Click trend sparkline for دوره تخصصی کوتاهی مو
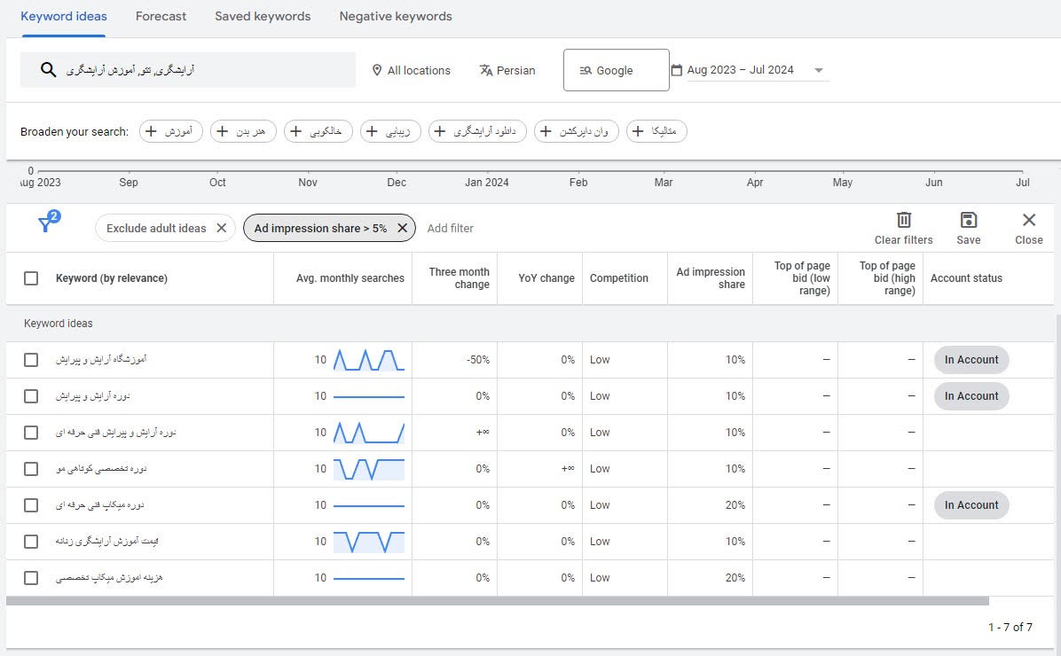The width and height of the screenshot is (1061, 656). pos(369,469)
